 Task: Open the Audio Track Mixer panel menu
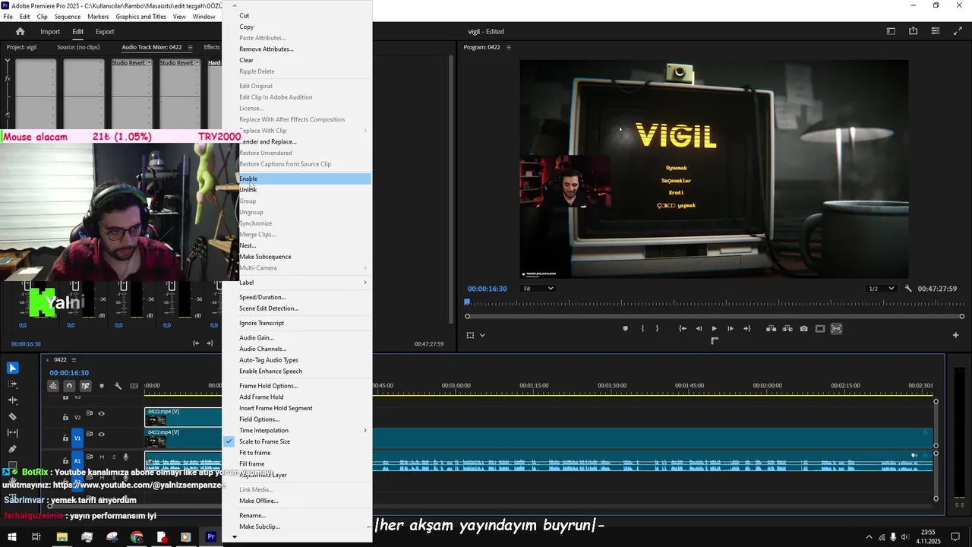pyautogui.click(x=190, y=47)
